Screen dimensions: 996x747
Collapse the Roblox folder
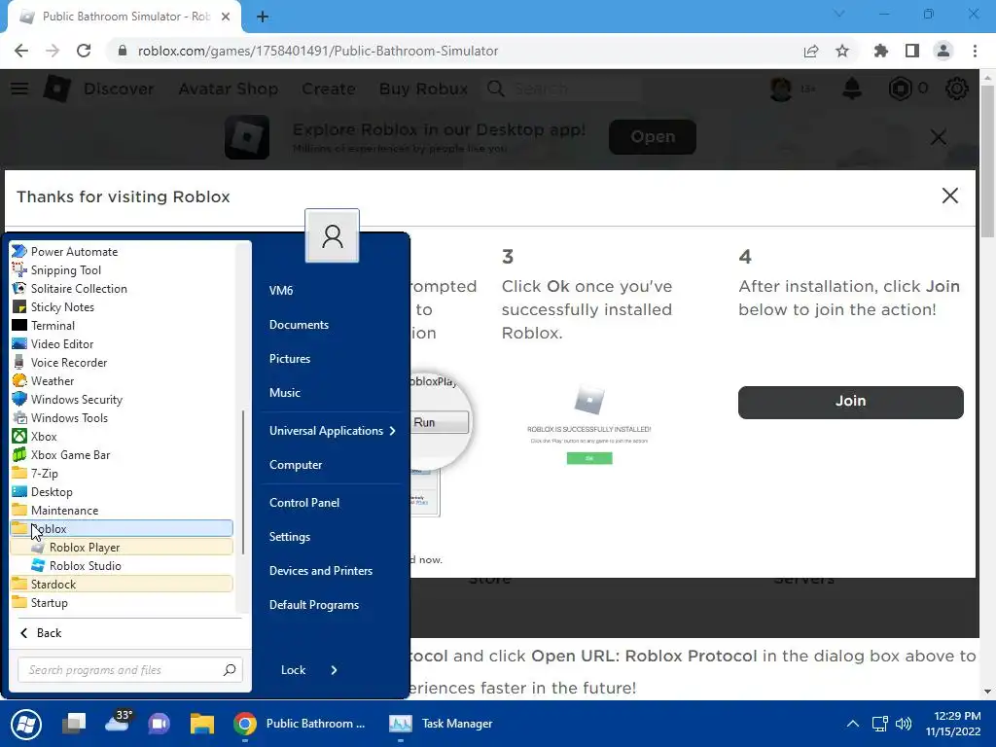122,528
